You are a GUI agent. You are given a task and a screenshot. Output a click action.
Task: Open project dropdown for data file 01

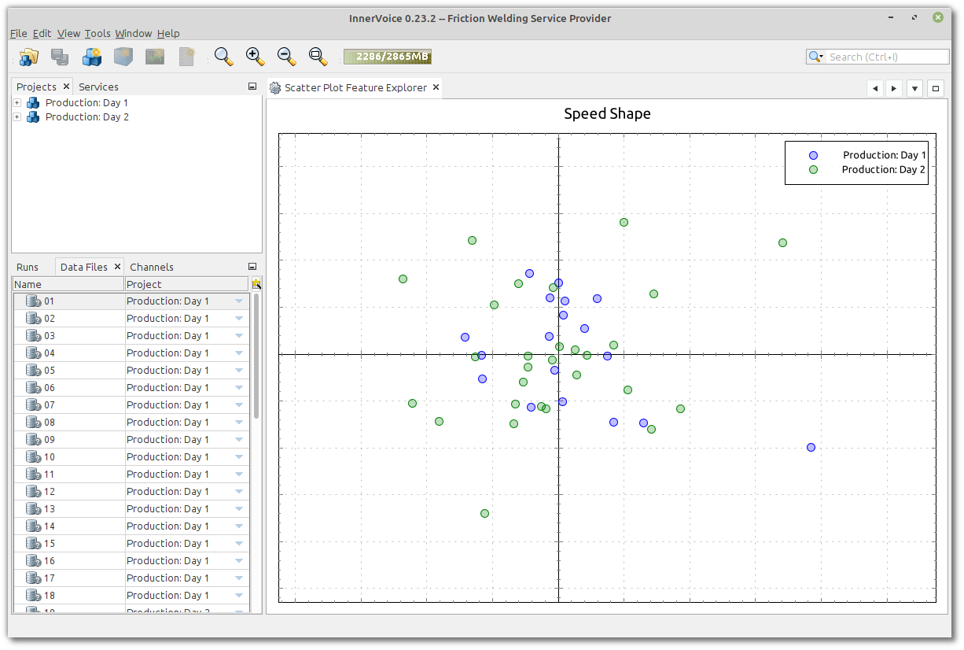coord(239,301)
